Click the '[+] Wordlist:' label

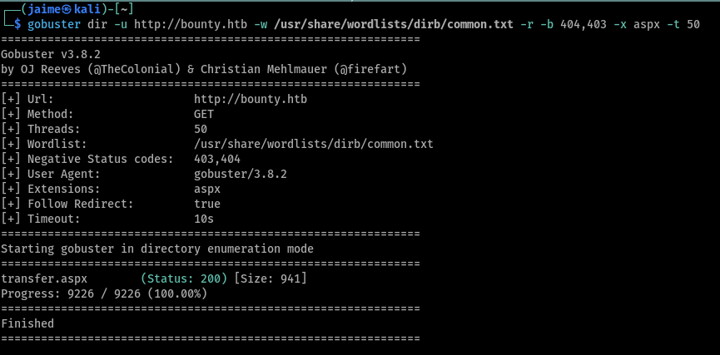click(x=44, y=145)
